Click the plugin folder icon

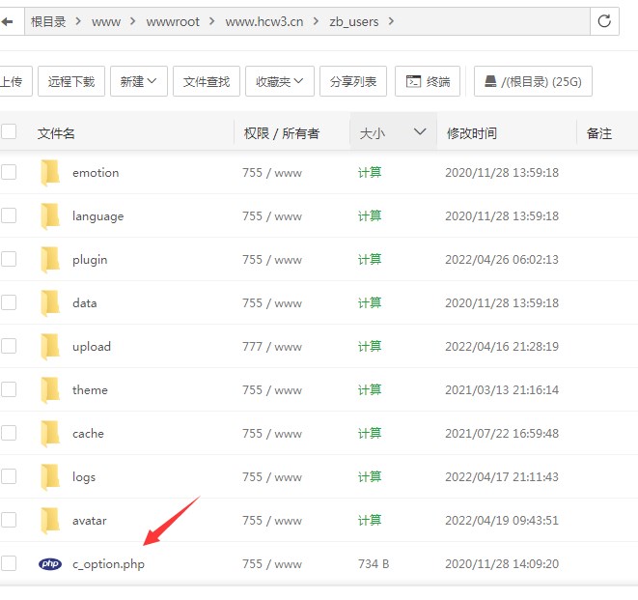click(50, 260)
